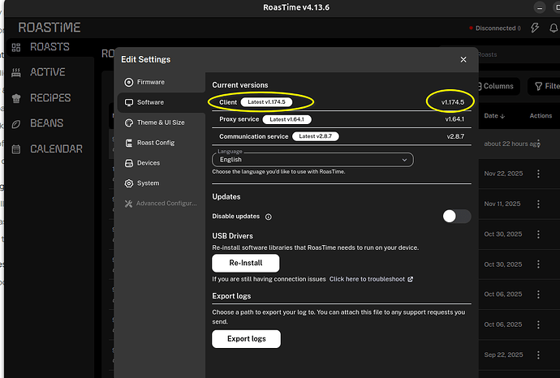Open the Firmware settings section
Image resolution: width=560 pixels, height=378 pixels.
tap(150, 82)
